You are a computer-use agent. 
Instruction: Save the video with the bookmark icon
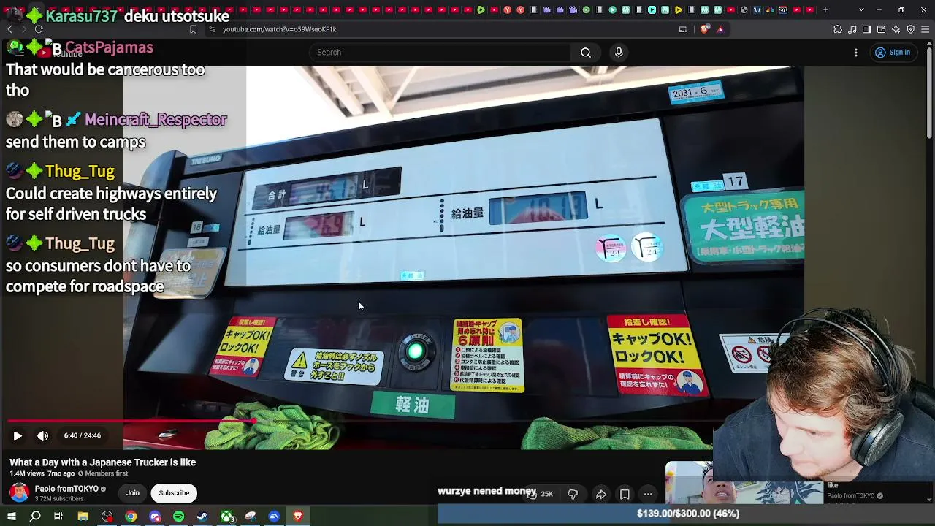pos(625,495)
